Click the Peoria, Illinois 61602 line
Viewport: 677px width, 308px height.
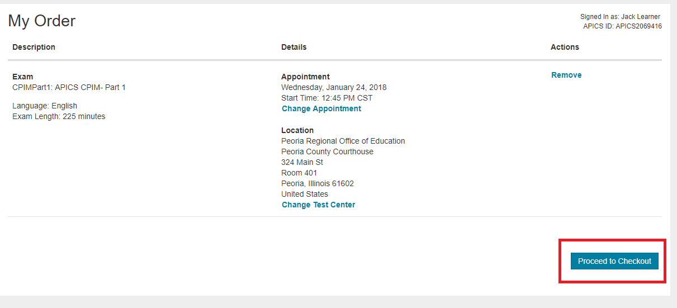coord(318,183)
